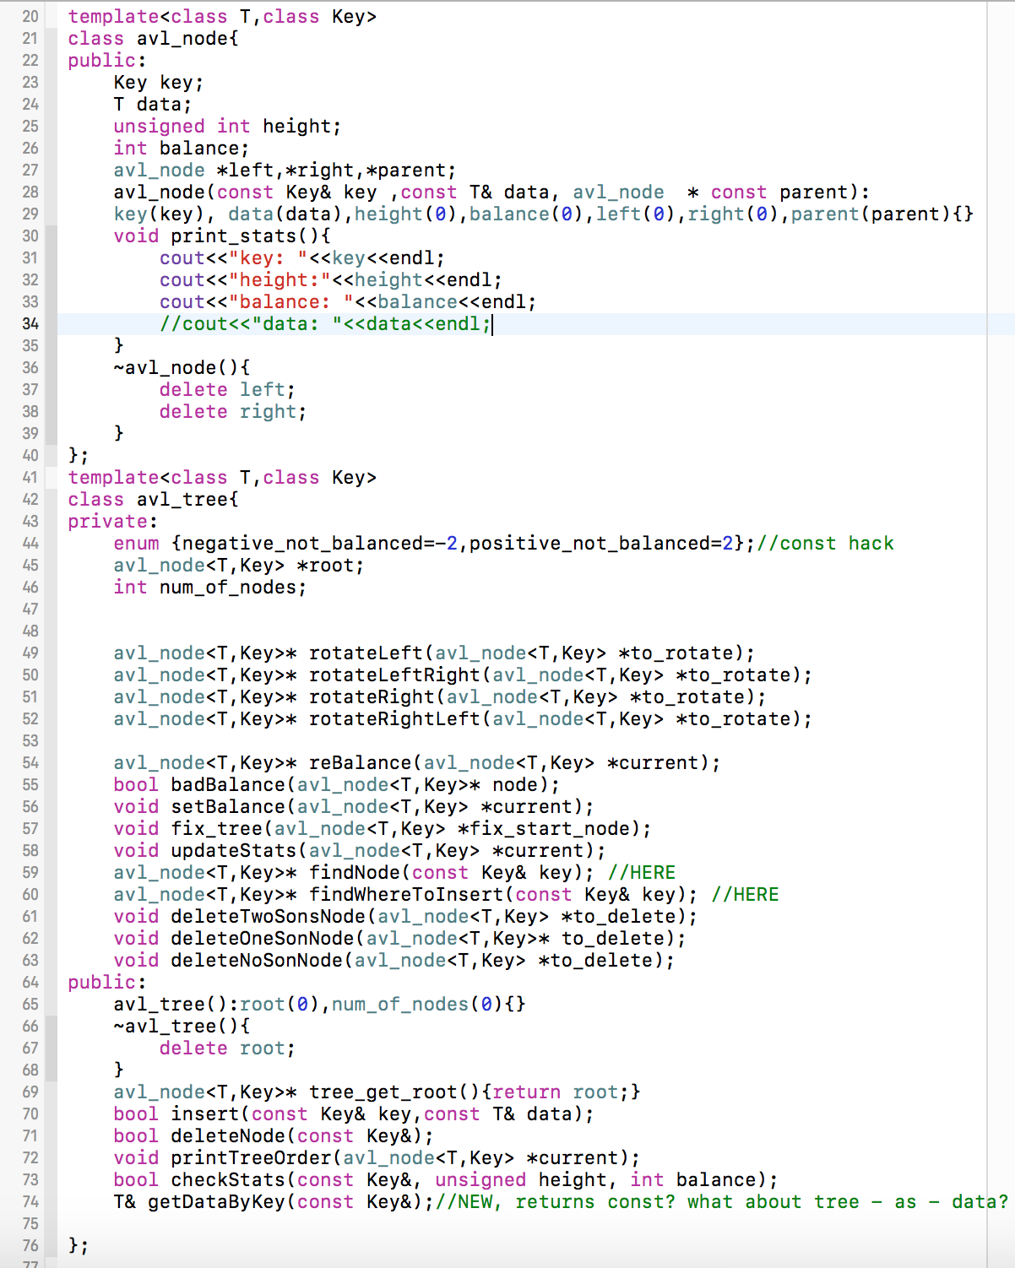Click 'avl_node<T,Key> *root;' declaration
This screenshot has width=1015, height=1268.
click(239, 566)
